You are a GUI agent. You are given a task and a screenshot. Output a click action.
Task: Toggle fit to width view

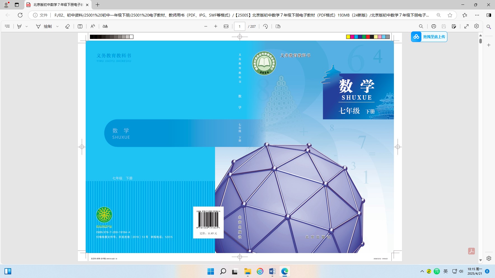tap(226, 26)
